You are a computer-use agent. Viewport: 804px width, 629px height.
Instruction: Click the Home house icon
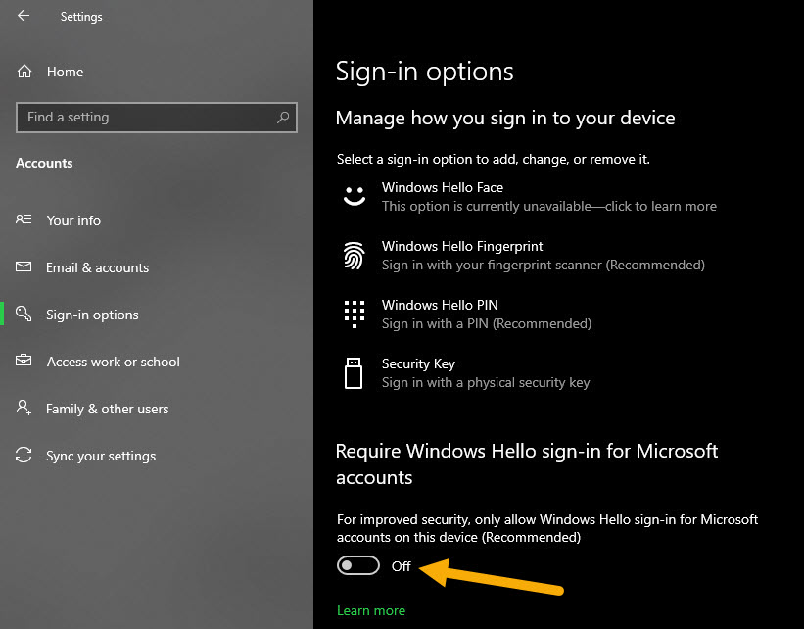click(x=24, y=72)
